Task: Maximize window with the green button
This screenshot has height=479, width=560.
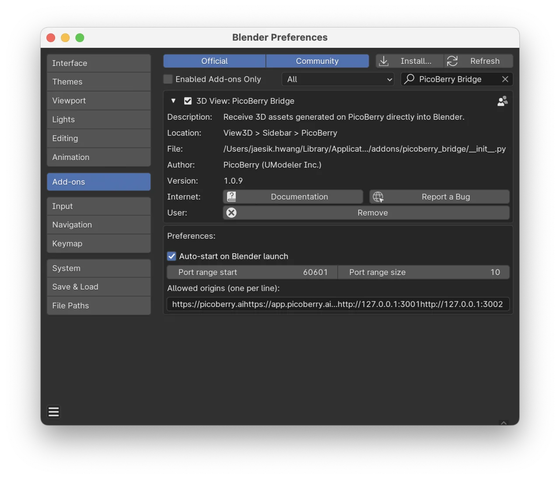Action: [x=80, y=38]
